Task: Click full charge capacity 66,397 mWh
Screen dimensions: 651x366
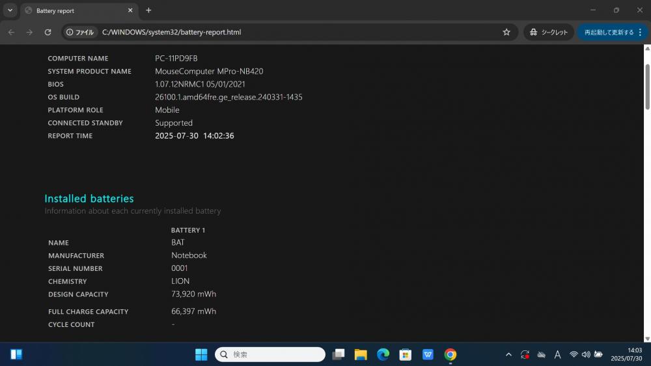Action: (x=193, y=311)
